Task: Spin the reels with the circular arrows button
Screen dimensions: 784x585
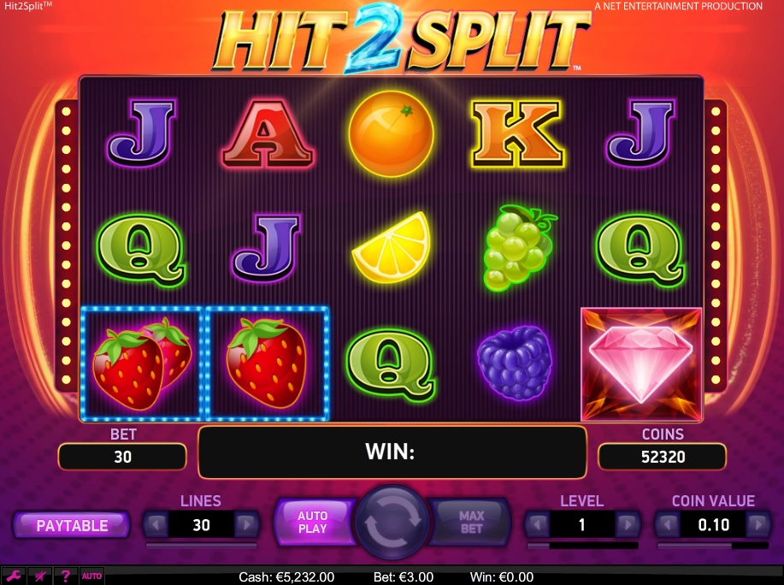Action: coord(392,523)
